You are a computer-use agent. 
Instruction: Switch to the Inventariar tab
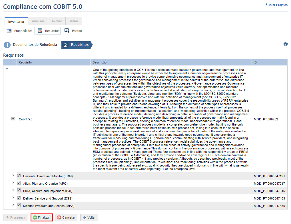[16, 21]
